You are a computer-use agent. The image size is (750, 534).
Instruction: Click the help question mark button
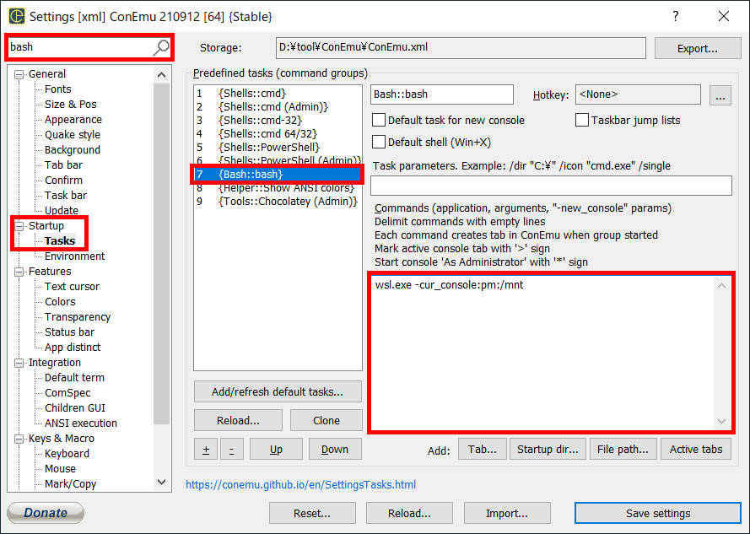click(675, 16)
